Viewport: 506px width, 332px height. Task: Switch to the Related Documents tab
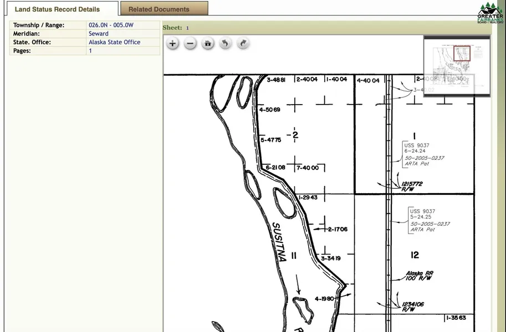tap(164, 9)
